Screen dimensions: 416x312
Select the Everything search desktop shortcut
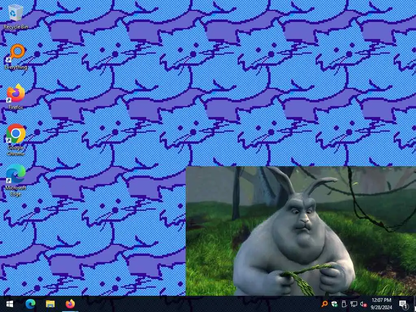[x=16, y=56]
